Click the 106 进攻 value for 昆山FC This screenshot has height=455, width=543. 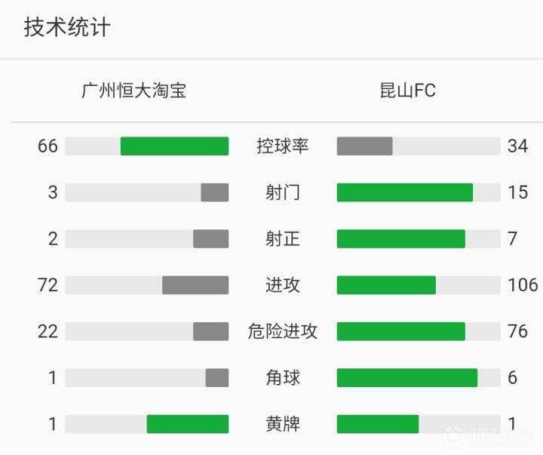click(x=523, y=285)
